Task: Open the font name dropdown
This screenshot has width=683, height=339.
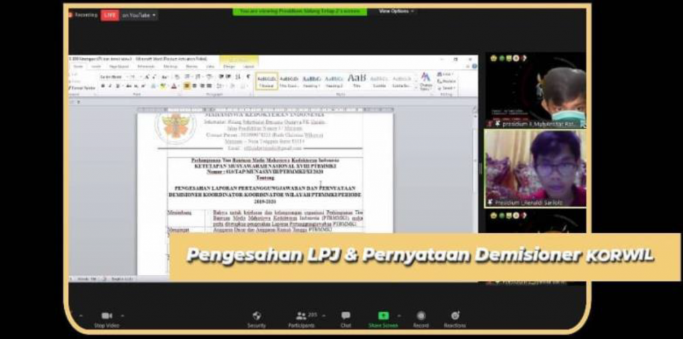Action: coord(127,77)
